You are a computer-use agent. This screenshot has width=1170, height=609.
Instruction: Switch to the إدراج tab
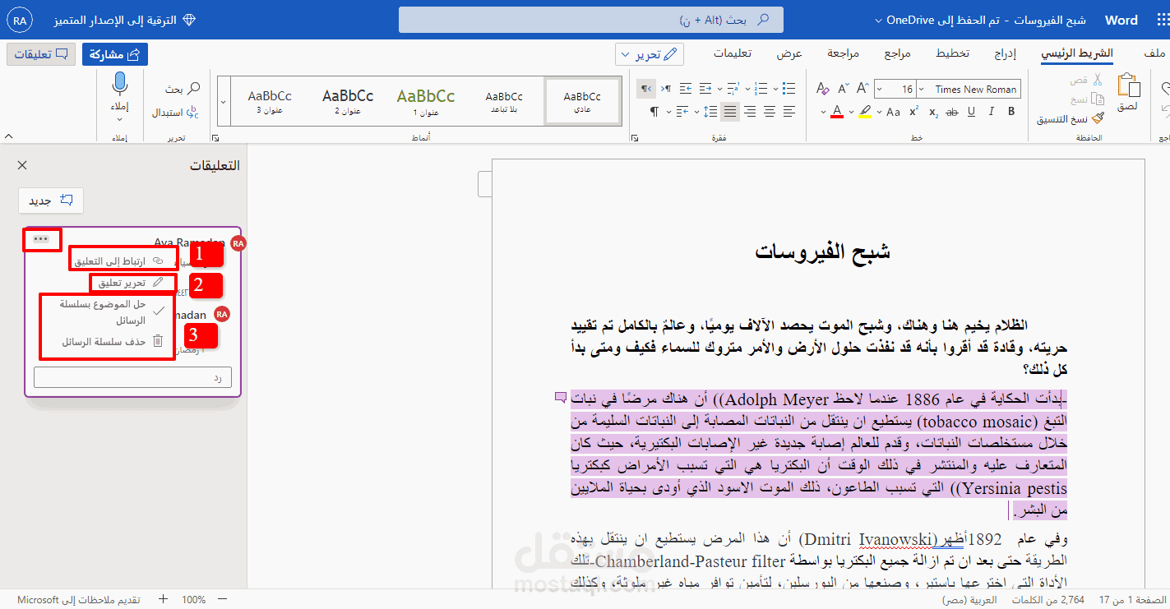(x=1004, y=53)
